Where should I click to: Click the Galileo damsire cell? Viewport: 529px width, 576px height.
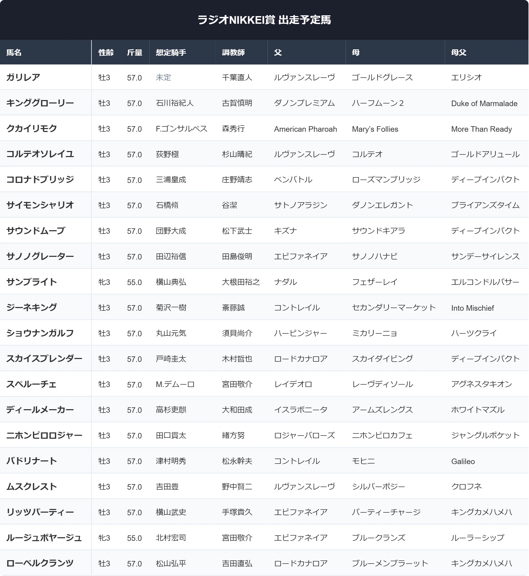coord(463,461)
